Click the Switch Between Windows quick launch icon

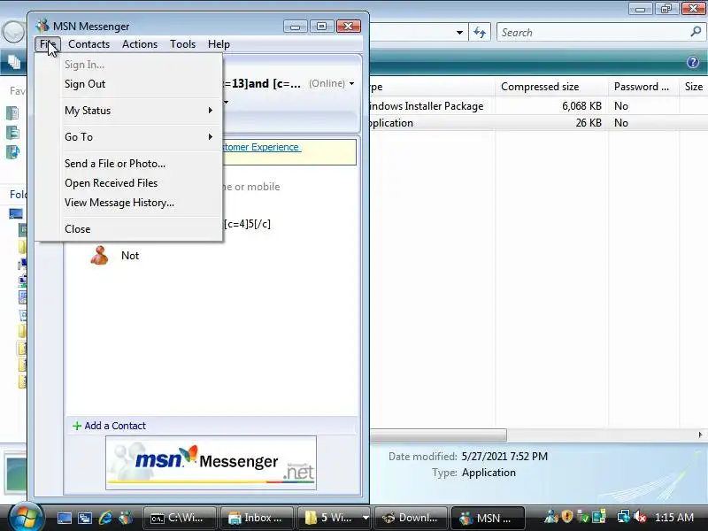tap(84, 518)
